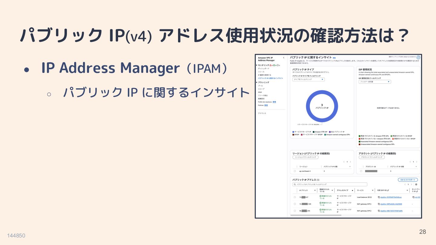Click the アカウントでフィルタリング button

tap(372, 157)
